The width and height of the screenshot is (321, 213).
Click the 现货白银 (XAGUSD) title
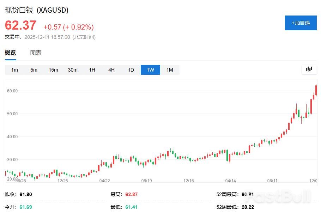[36, 10]
